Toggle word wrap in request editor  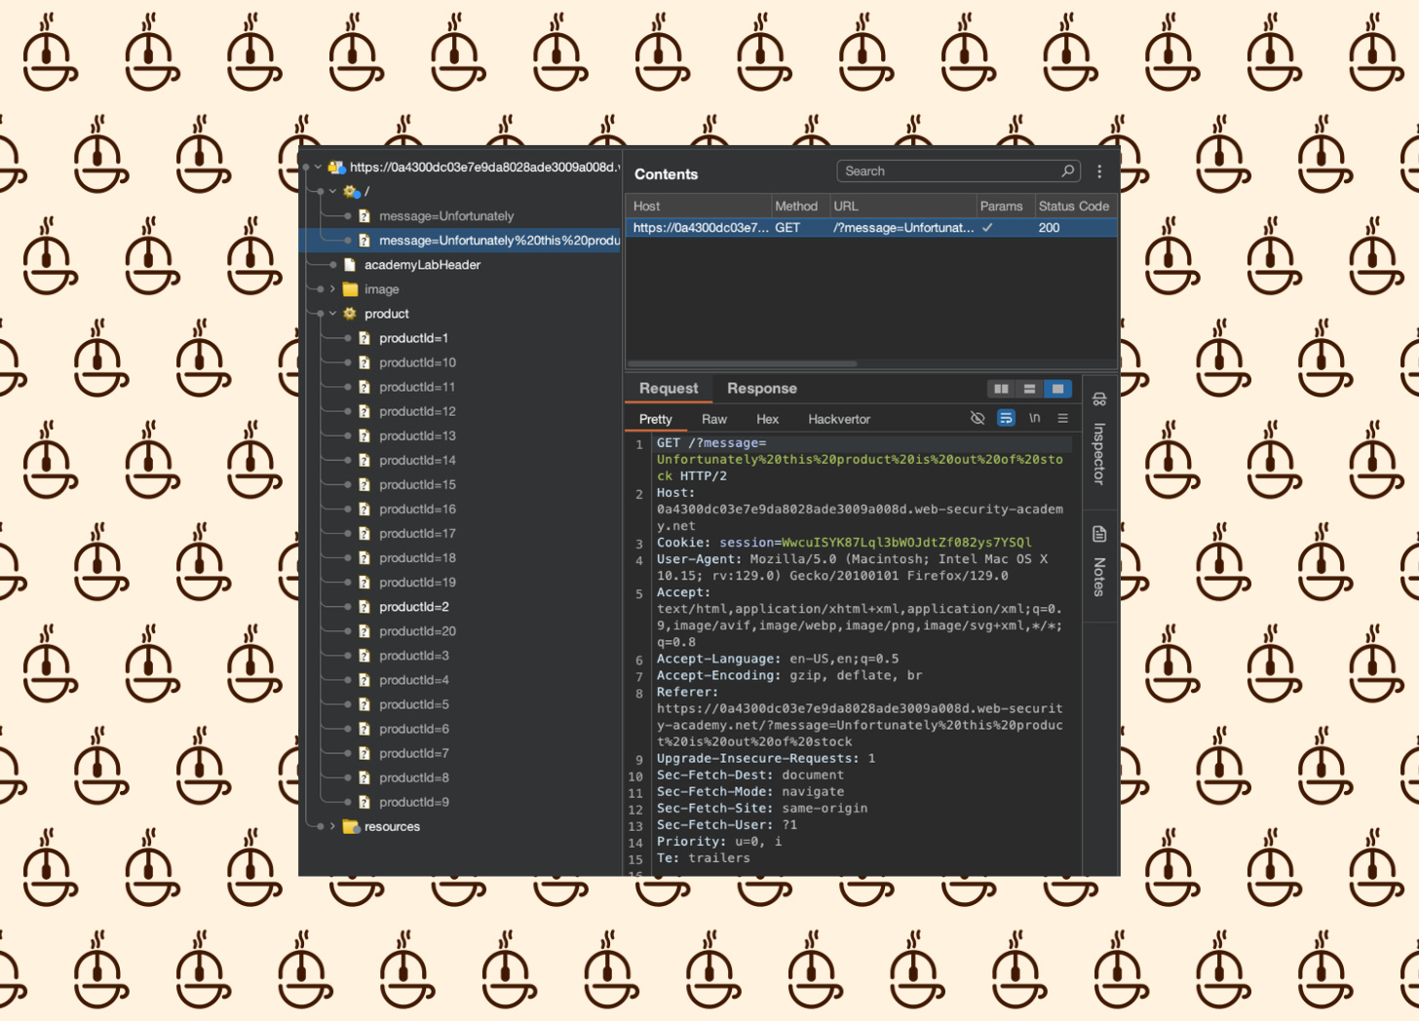pos(1006,418)
